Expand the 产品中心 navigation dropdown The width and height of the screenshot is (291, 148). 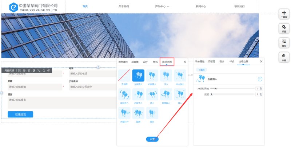(x=162, y=7)
